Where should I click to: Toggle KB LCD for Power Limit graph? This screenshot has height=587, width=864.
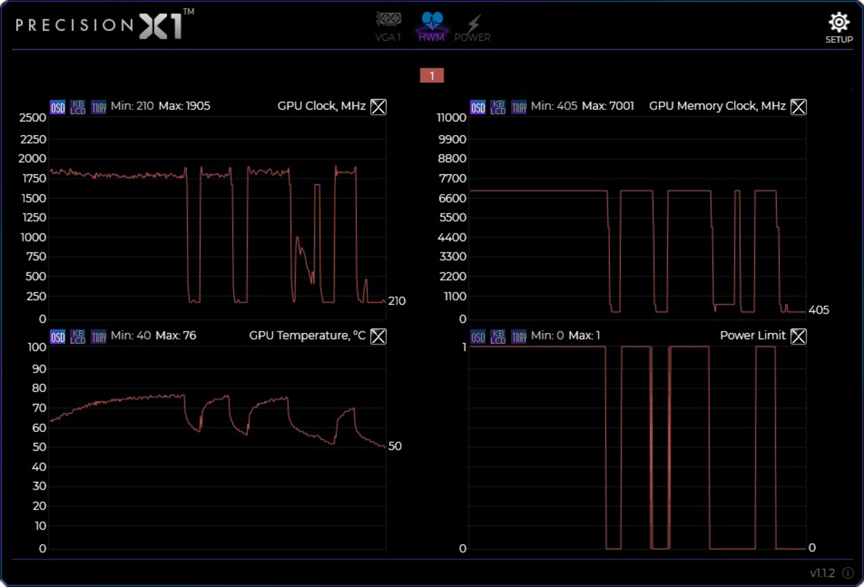(x=498, y=337)
